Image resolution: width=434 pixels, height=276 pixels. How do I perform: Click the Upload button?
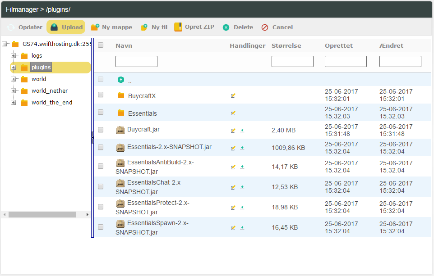66,27
